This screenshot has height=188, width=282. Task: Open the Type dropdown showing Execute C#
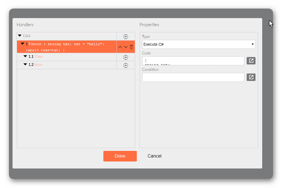pos(199,44)
